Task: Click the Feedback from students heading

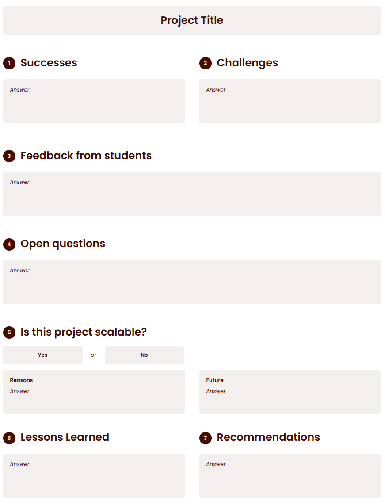Action: pos(86,156)
